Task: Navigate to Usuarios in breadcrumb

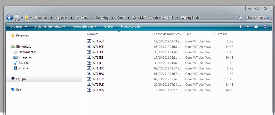Action: pyautogui.click(x=41, y=18)
